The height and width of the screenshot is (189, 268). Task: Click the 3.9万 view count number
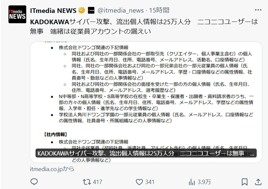[204, 182]
